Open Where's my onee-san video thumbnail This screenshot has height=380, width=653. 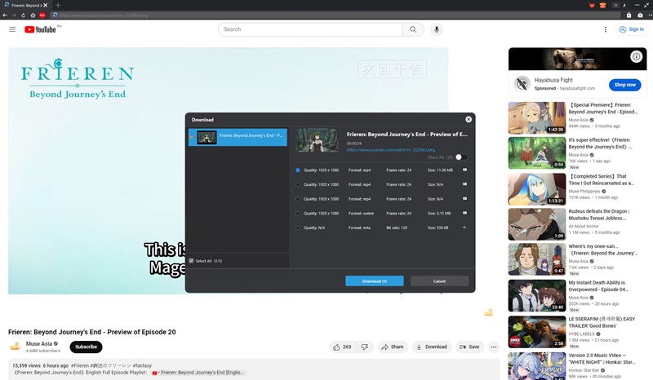537,259
